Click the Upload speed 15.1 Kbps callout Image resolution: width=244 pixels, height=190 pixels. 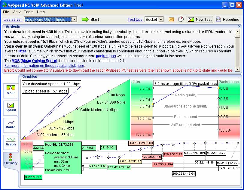(45, 91)
